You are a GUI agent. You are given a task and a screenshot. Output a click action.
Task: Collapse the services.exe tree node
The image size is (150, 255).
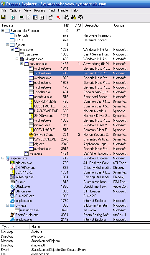pyautogui.click(x=22, y=64)
